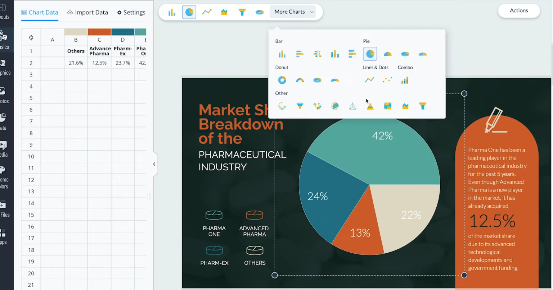Open the More Charts dropdown
This screenshot has height=290, width=553.
tap(292, 11)
